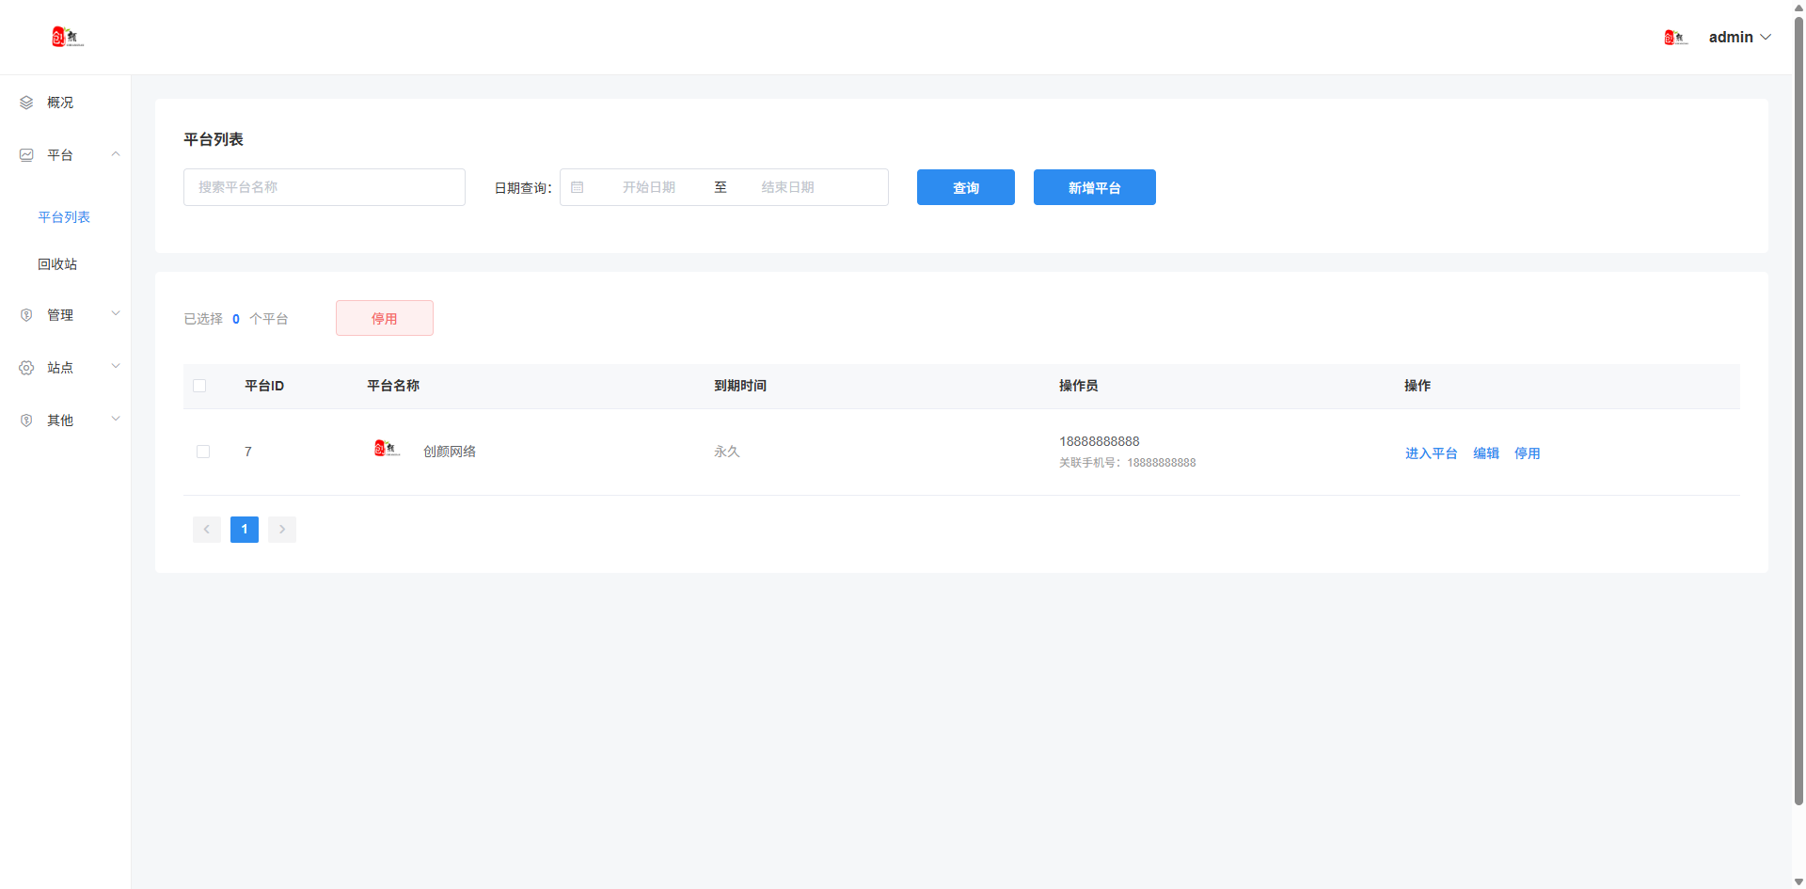
Task: Click the 新增平台 add platform button
Action: coord(1095,187)
